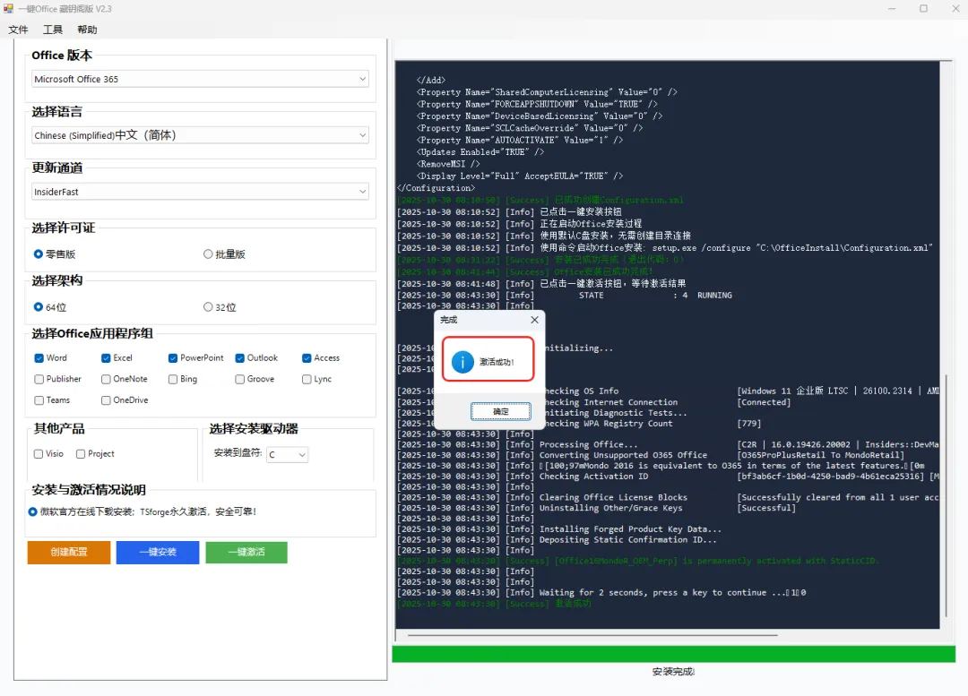Click the green 一键激活 button
The image size is (968, 696).
pos(246,553)
